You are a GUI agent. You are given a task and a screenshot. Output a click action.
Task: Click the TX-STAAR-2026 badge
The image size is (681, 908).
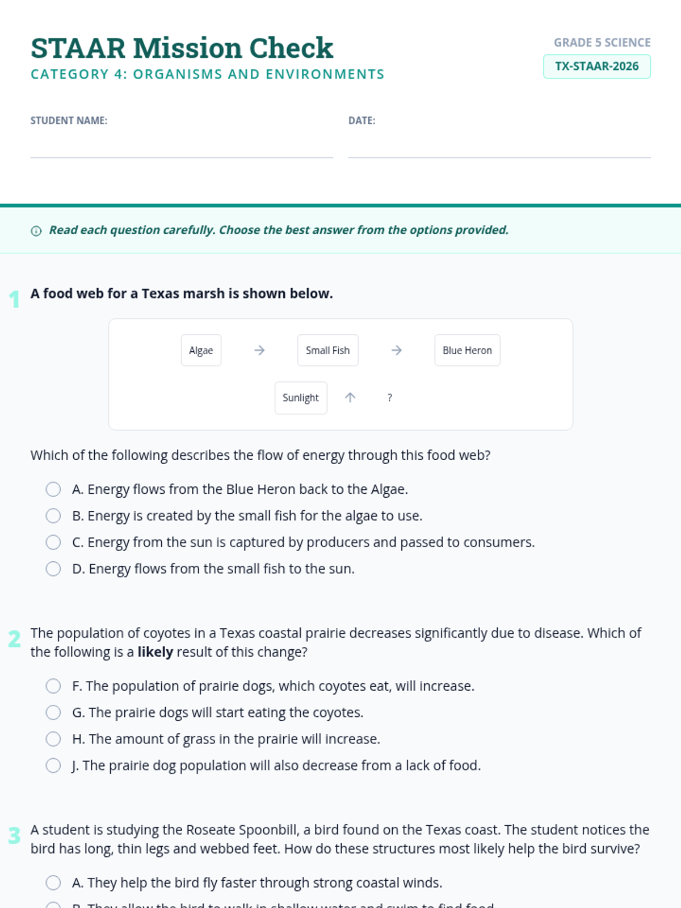596,66
